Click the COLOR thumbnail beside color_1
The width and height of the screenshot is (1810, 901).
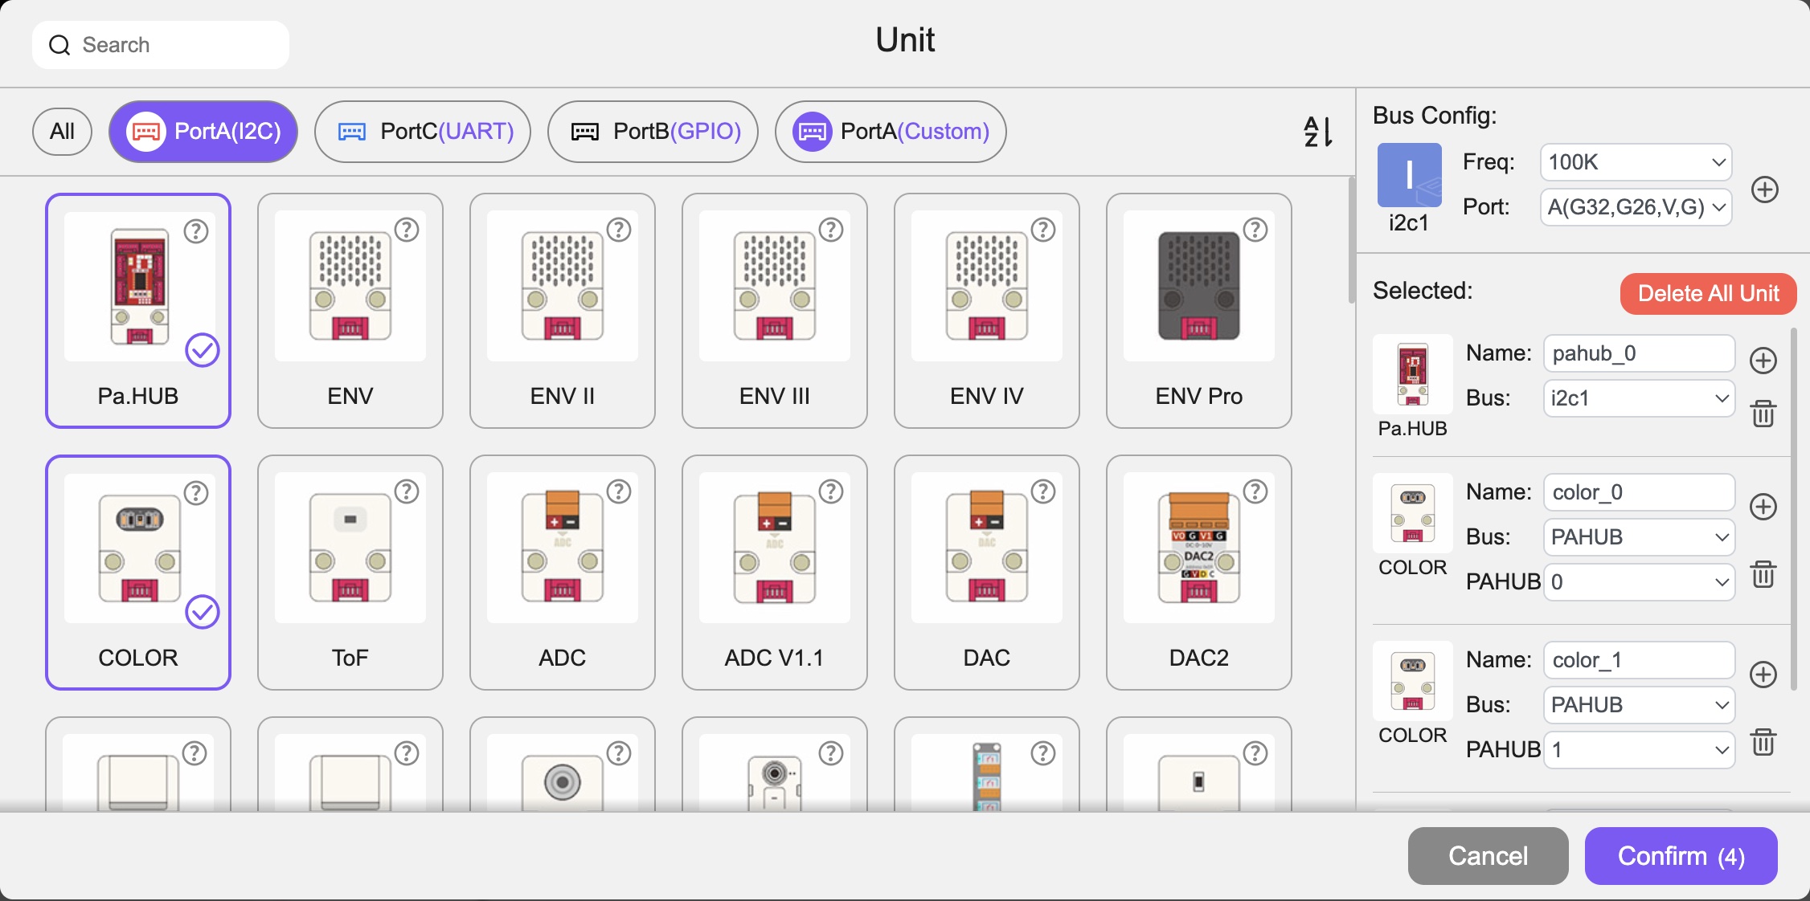pyautogui.click(x=1413, y=681)
